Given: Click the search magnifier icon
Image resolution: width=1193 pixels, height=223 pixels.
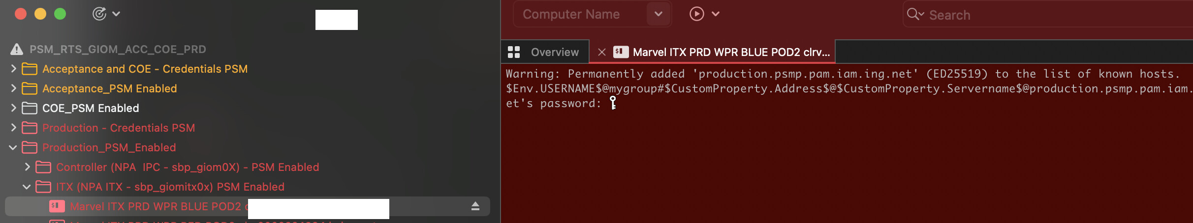Looking at the screenshot, I should (x=914, y=14).
